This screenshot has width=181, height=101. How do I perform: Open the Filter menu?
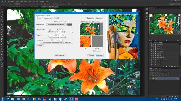click(30, 1)
